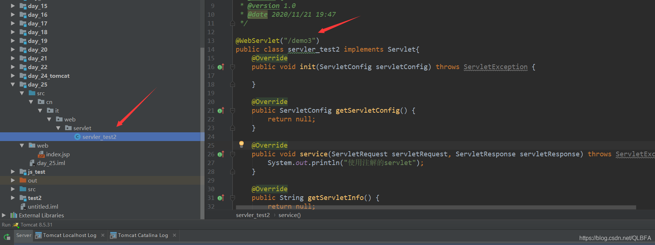Select the day_18 module folder icon
The image size is (655, 245).
coord(23,32)
